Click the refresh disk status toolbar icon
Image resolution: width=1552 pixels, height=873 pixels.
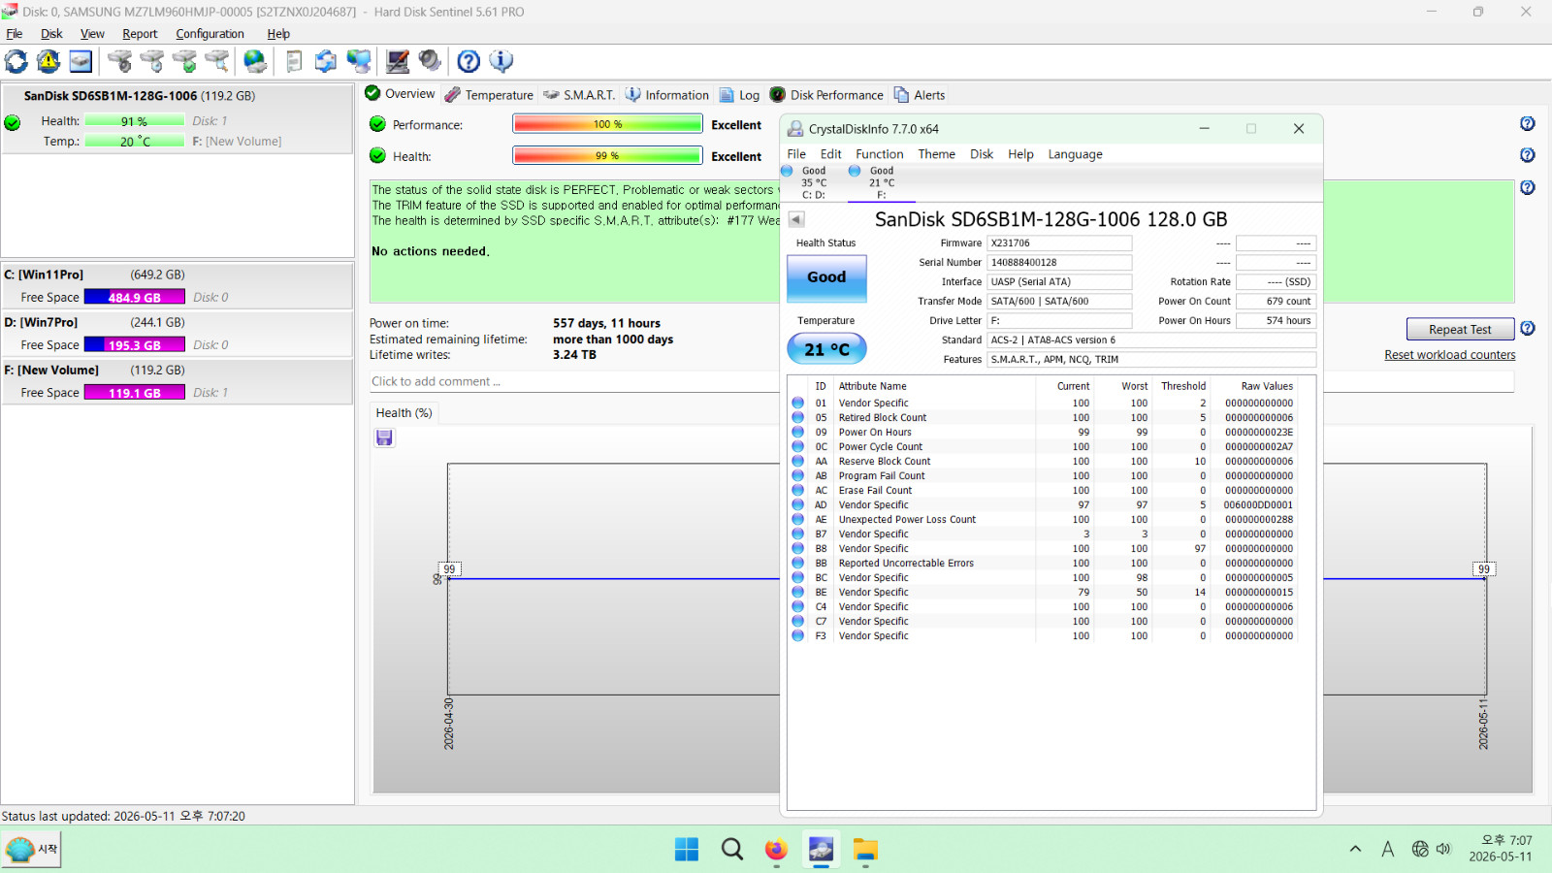(16, 61)
